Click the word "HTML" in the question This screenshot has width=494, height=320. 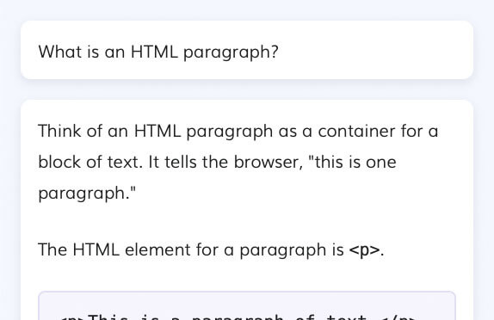[x=154, y=52]
